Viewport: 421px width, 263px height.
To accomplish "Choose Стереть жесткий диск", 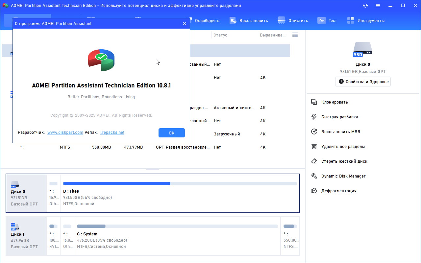I will pos(344,161).
